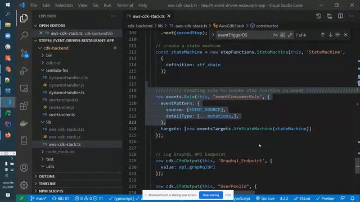Open notifications bell in status bar

pos(353,198)
